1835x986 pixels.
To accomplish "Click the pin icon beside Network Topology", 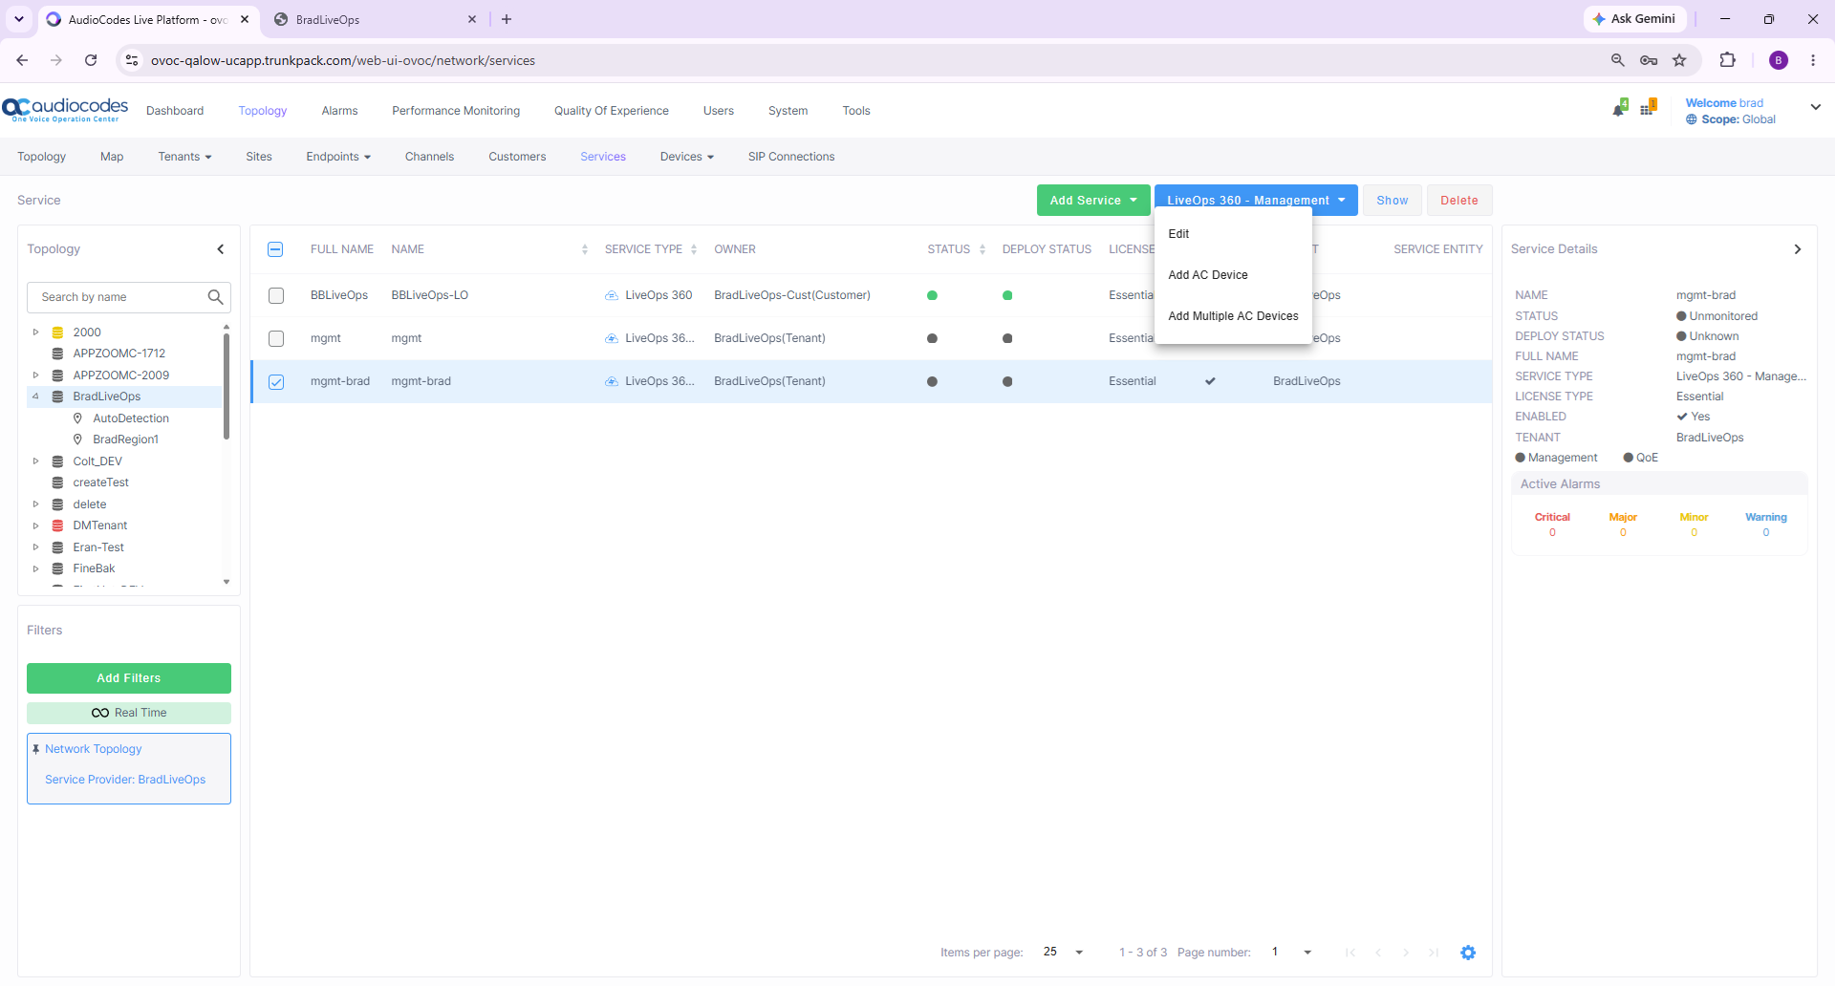I will [36, 749].
